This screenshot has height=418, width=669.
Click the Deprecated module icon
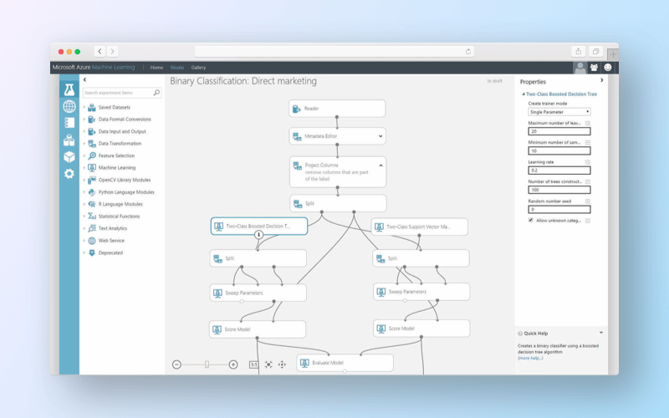(92, 253)
